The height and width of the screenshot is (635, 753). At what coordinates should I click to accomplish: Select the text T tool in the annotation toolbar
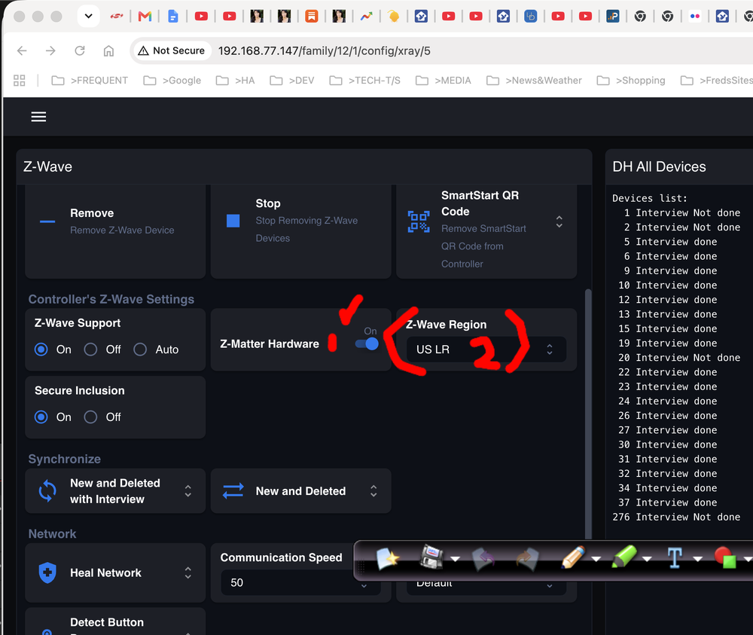[x=675, y=558]
